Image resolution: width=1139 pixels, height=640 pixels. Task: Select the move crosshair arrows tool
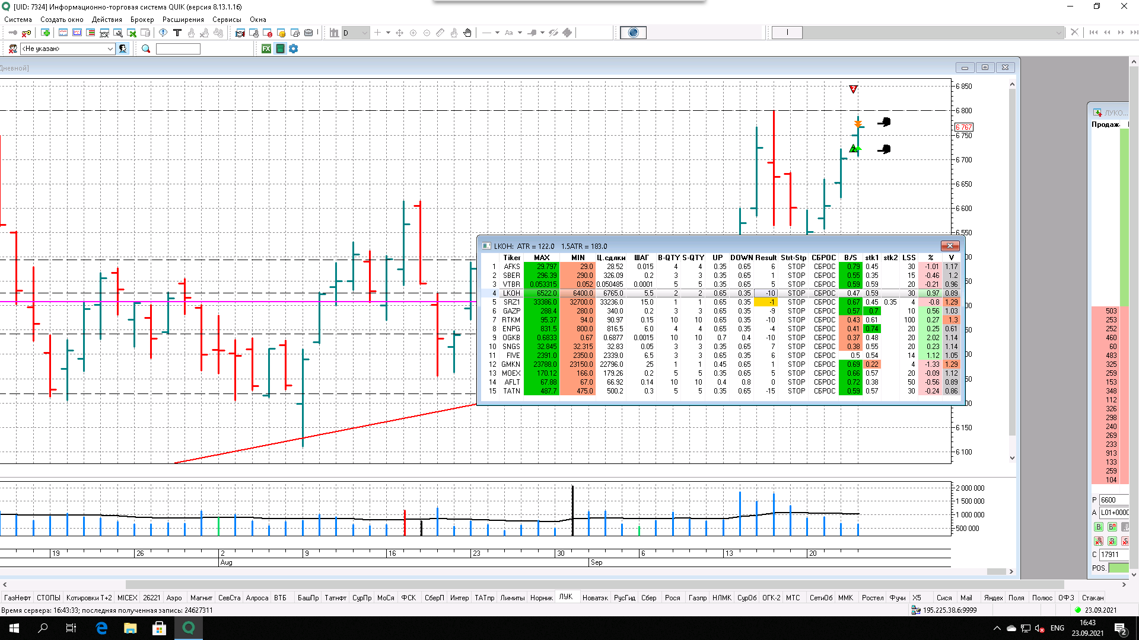399,33
